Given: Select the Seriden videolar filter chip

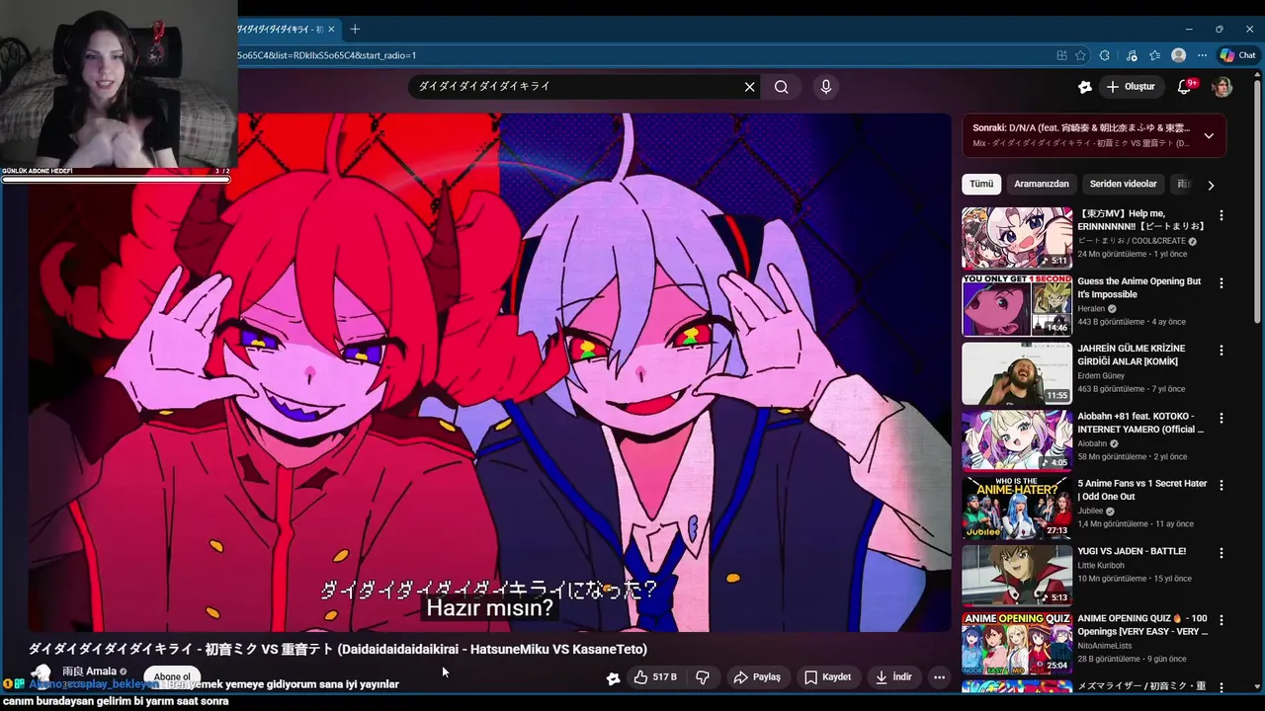Looking at the screenshot, I should (x=1123, y=185).
